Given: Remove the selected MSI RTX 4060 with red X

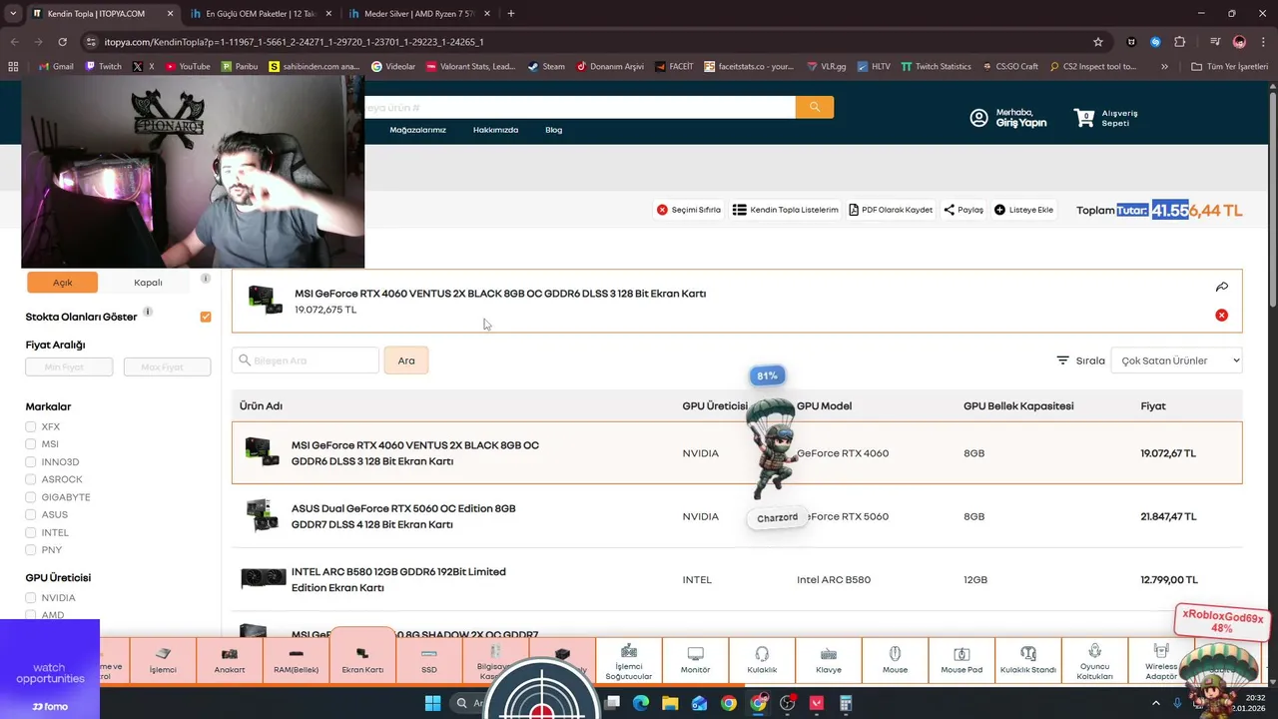Looking at the screenshot, I should click(1221, 316).
